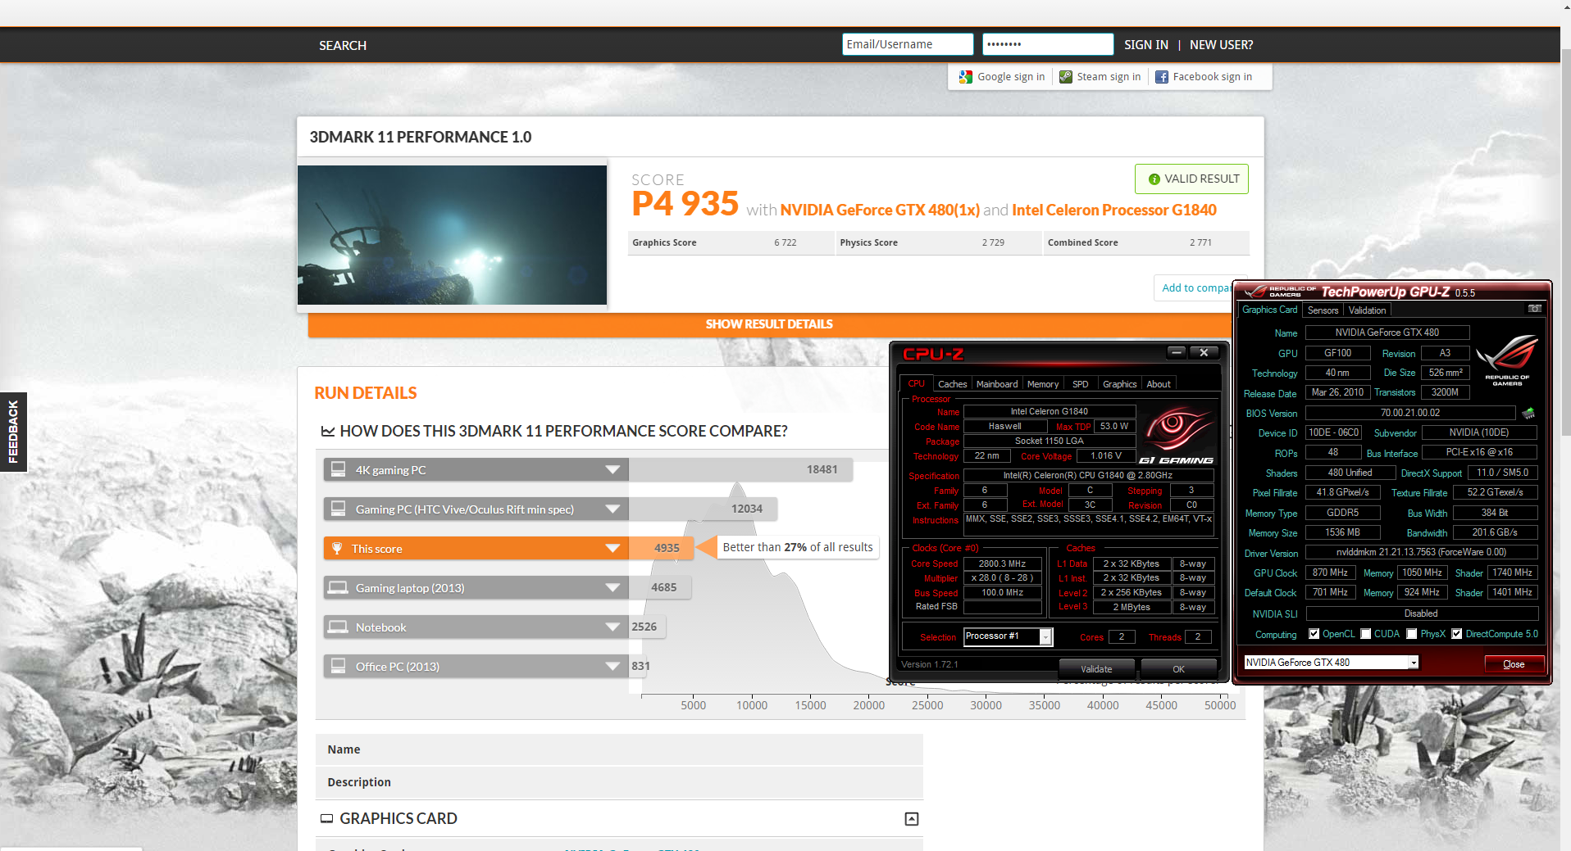Click the Add to compare button
Viewport: 1571px width, 851px height.
[x=1195, y=287]
